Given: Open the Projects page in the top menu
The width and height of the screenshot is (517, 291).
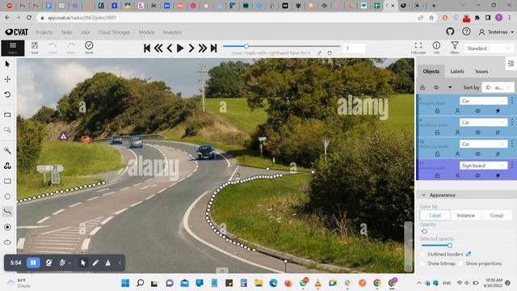Looking at the screenshot, I should click(44, 32).
